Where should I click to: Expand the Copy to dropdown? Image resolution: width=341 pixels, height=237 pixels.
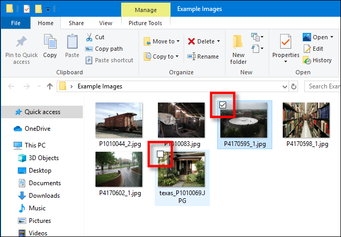[x=177, y=57]
